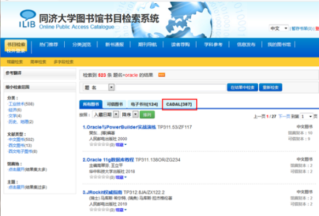
Task: Switch to the CADAL[387] tab
Action: click(179, 104)
